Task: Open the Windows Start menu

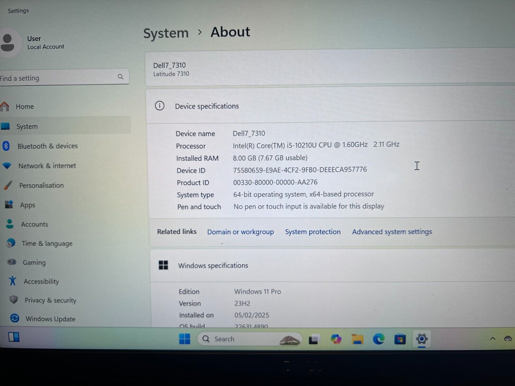Action: [x=185, y=339]
